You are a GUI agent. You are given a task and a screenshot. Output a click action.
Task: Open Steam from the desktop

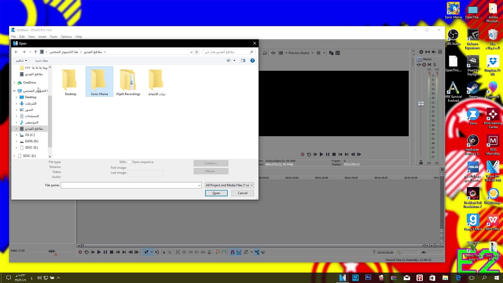click(x=473, y=90)
